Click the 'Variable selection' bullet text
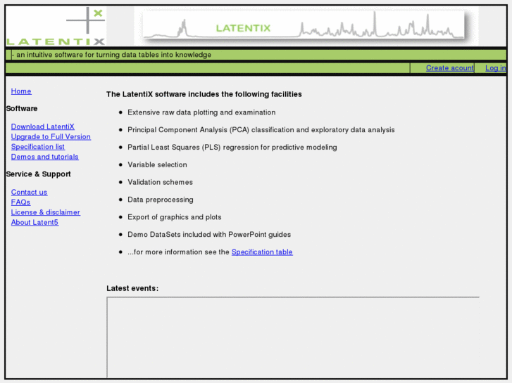Viewport: 512px width, 383px height. click(x=157, y=165)
